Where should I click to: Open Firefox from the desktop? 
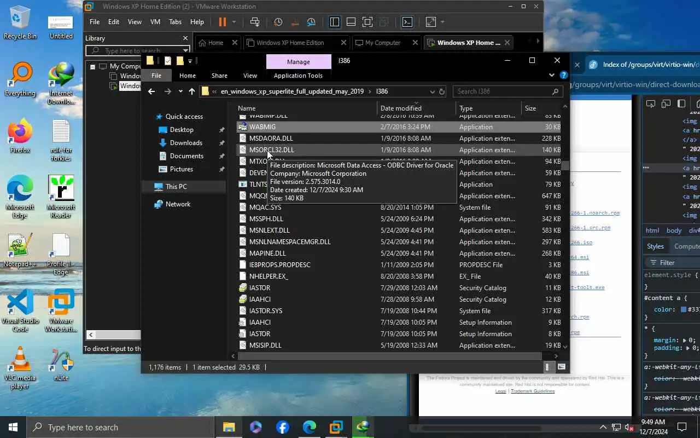[20, 137]
